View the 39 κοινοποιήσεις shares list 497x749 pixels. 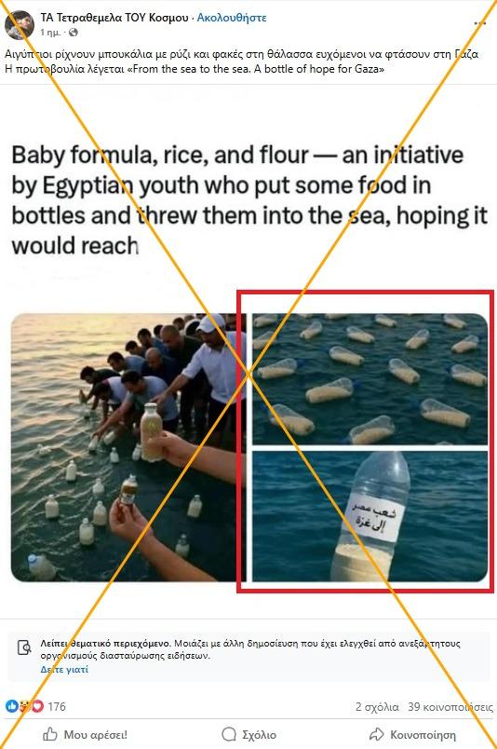pos(450,707)
